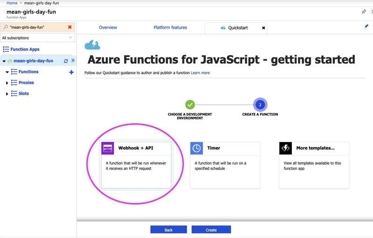
Task: Pin the blade using header pin icon
Action: point(364,11)
